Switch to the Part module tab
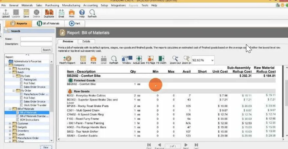The image size is (288, 149). point(75,24)
